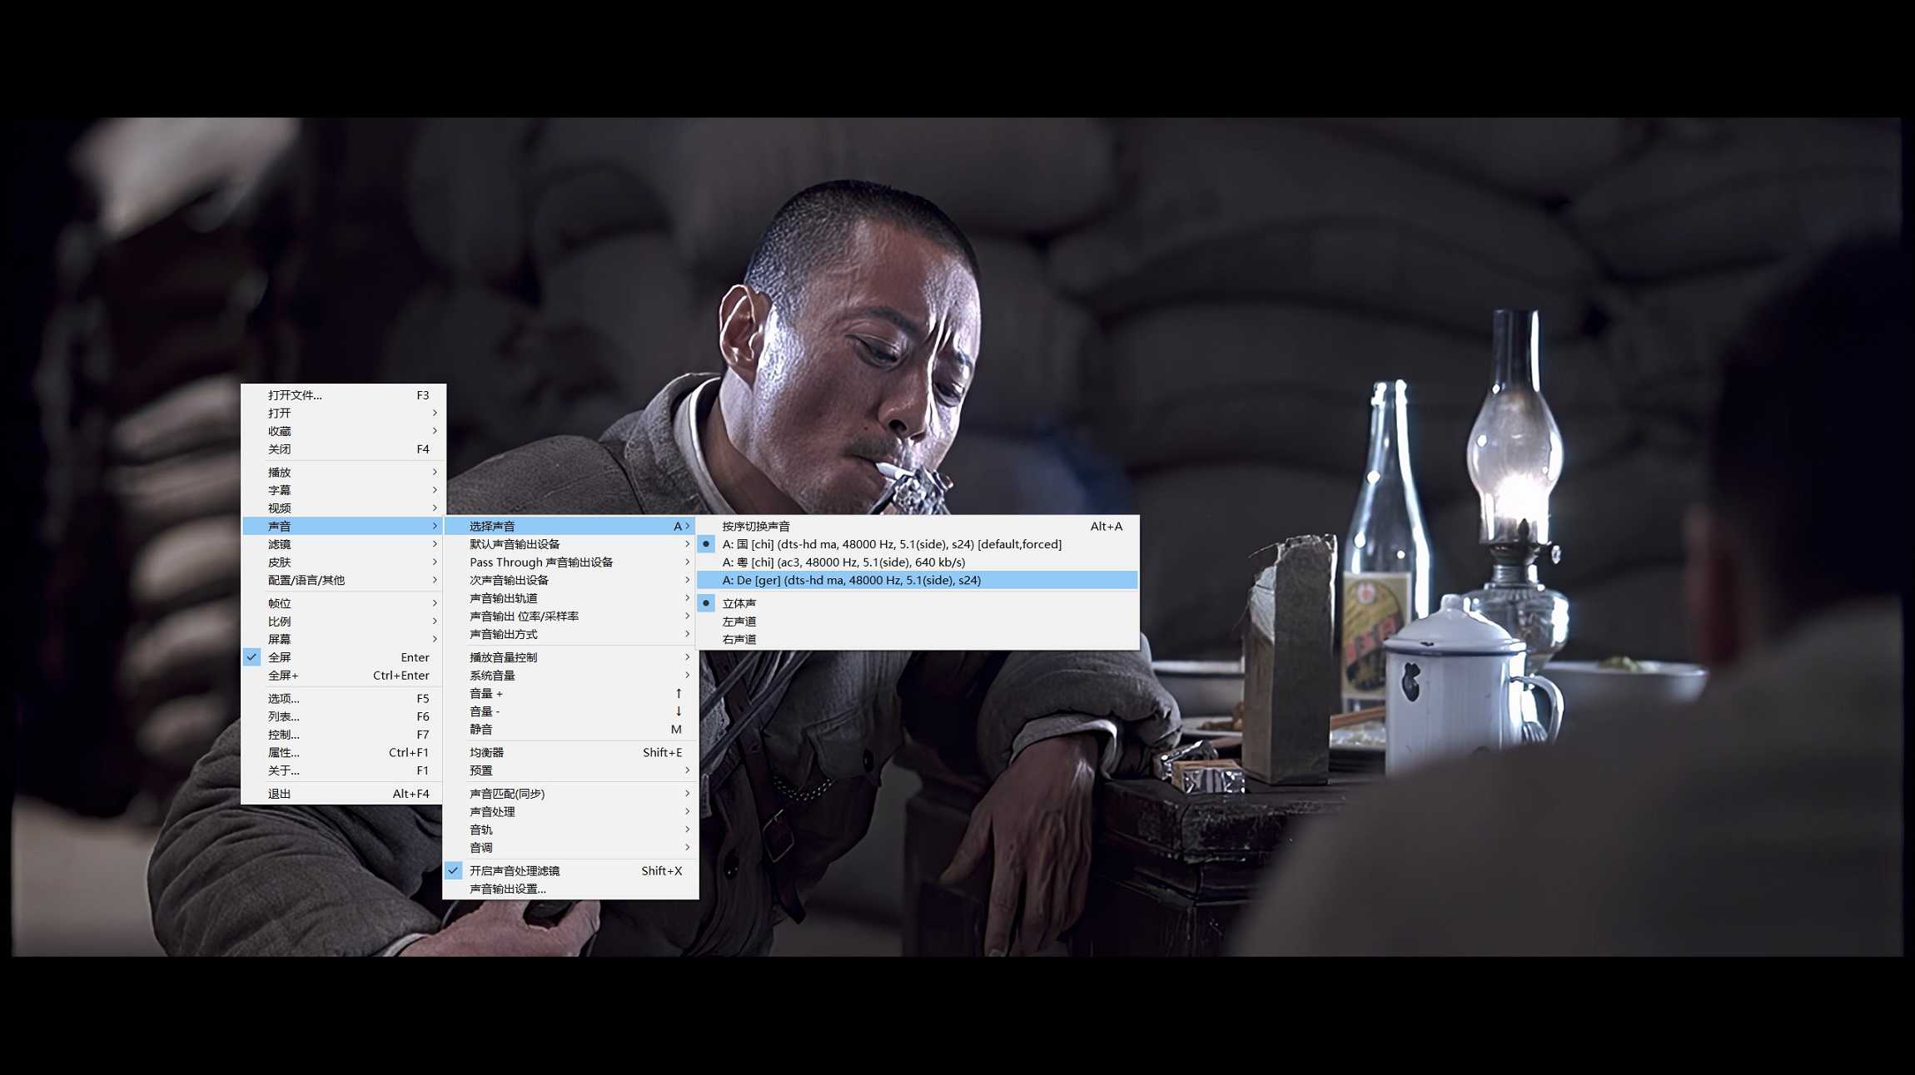Expand Pass Through 声音输出设备 submenu
1915x1075 pixels.
tap(570, 562)
